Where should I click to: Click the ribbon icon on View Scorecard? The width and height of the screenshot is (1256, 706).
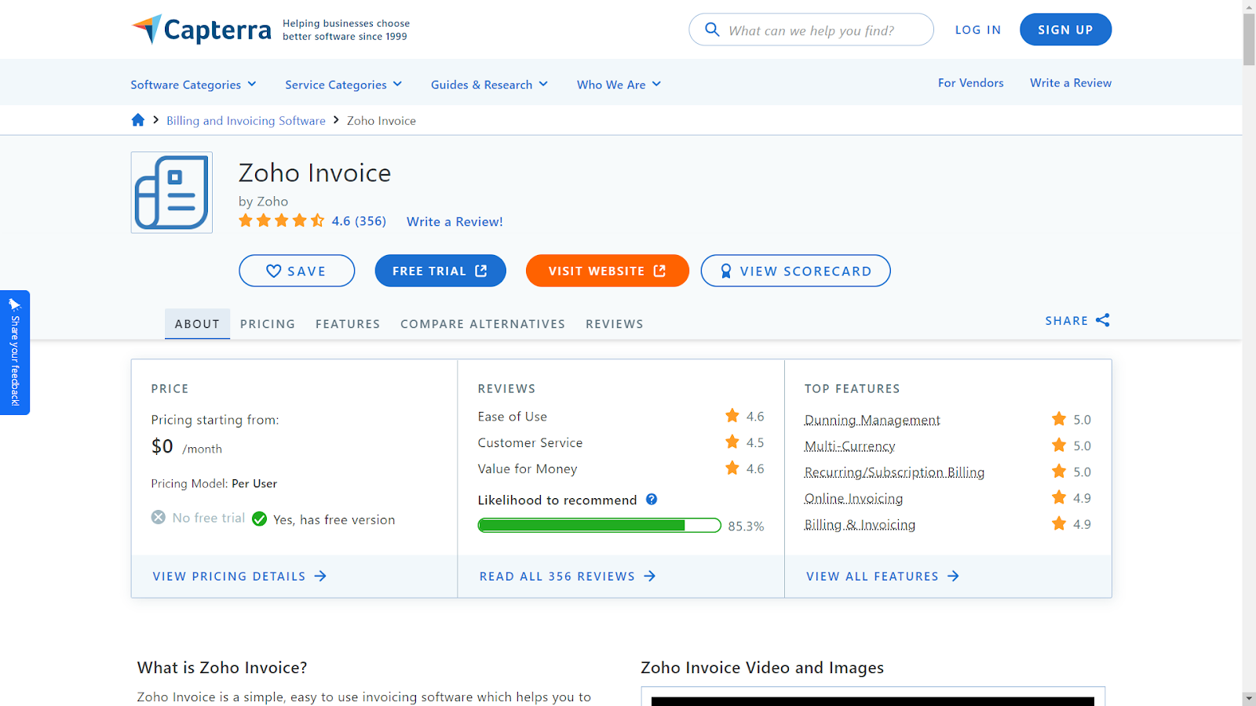point(726,271)
